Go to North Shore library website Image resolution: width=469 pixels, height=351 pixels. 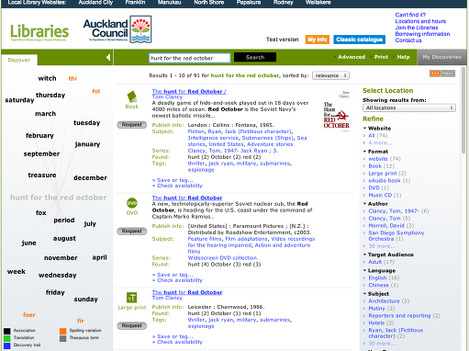[209, 3]
